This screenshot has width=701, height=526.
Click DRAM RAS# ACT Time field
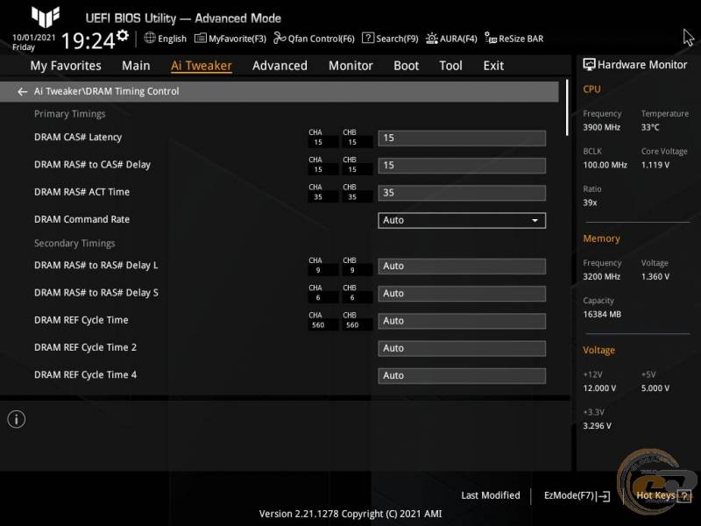pos(462,193)
